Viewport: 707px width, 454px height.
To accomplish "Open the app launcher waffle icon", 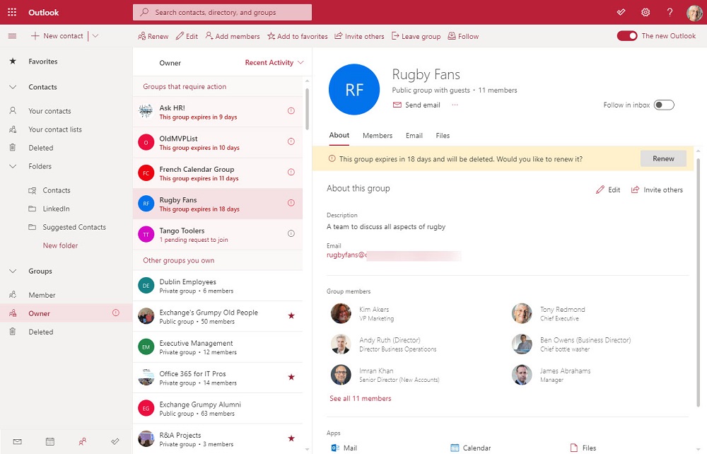I will pos(12,12).
